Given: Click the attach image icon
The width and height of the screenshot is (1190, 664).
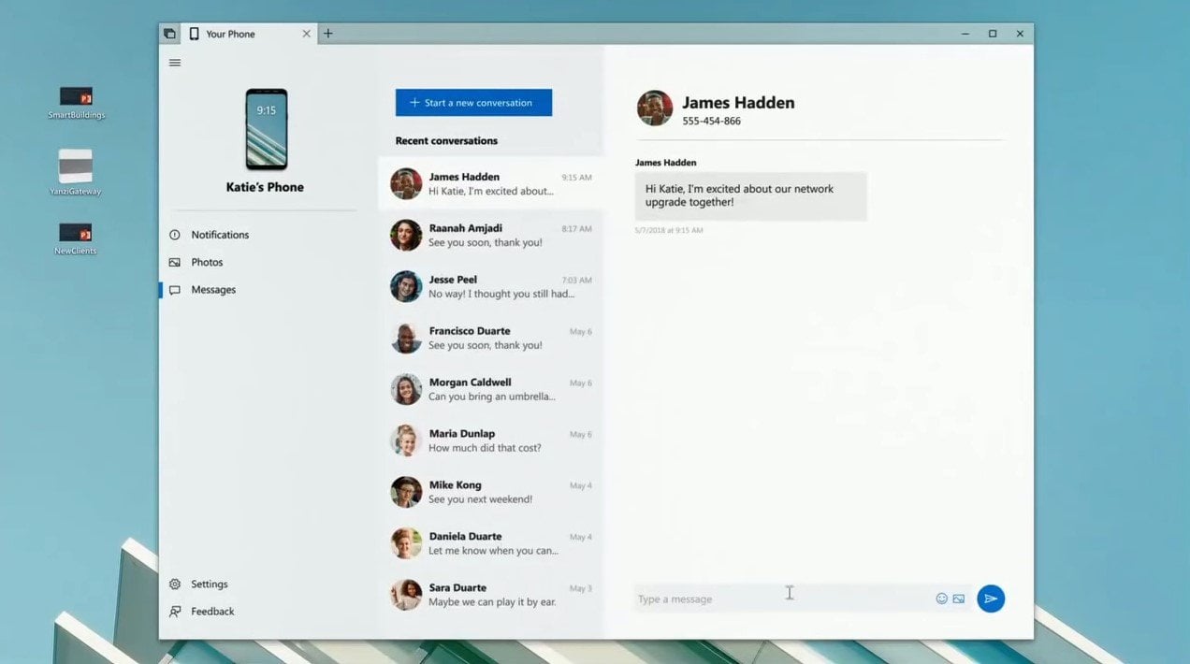Looking at the screenshot, I should coord(959,599).
